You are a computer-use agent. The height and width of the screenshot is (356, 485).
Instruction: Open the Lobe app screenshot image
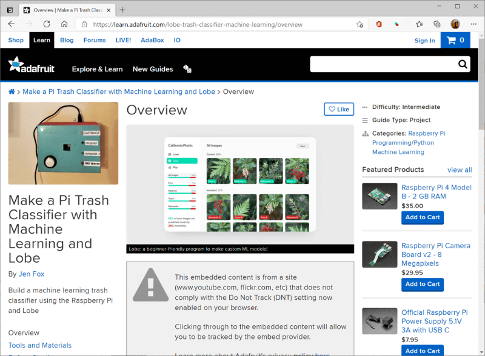pyautogui.click(x=240, y=185)
